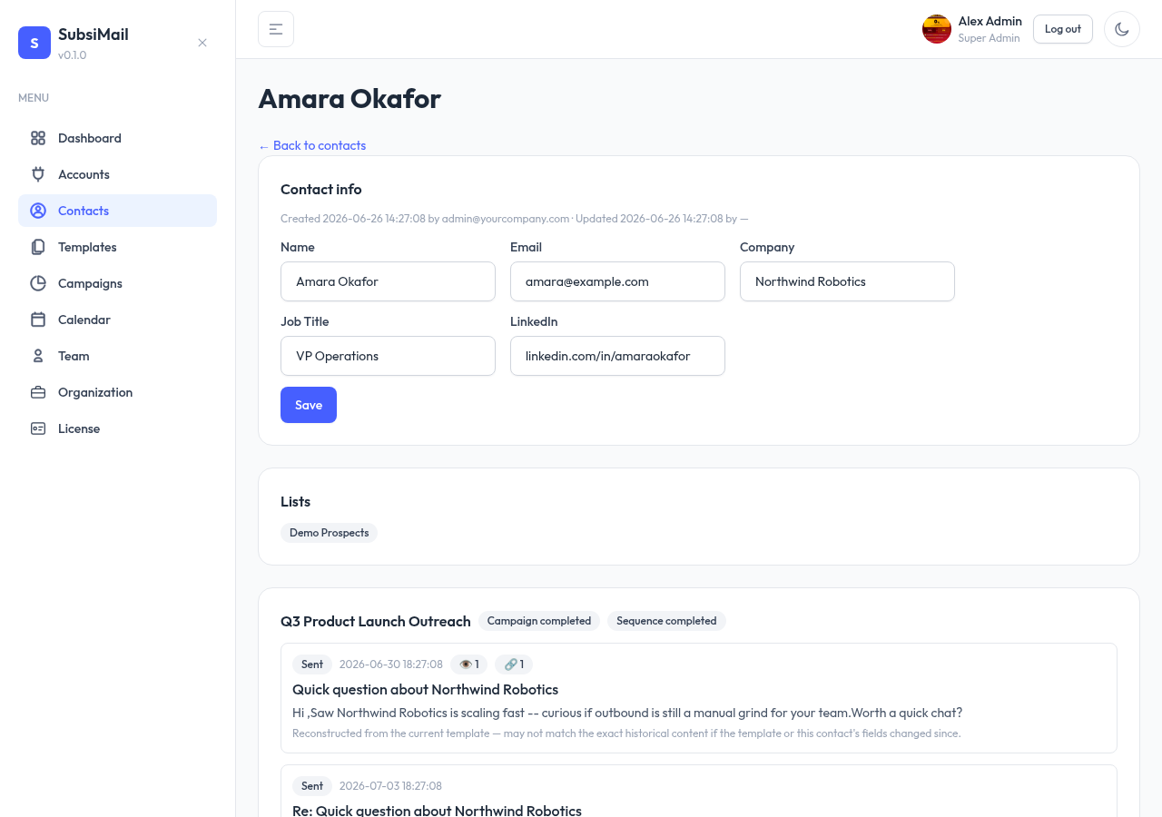This screenshot has height=817, width=1162.
Task: Click subject 'Re: Quick question about Northwind Robotics'
Action: (437, 811)
